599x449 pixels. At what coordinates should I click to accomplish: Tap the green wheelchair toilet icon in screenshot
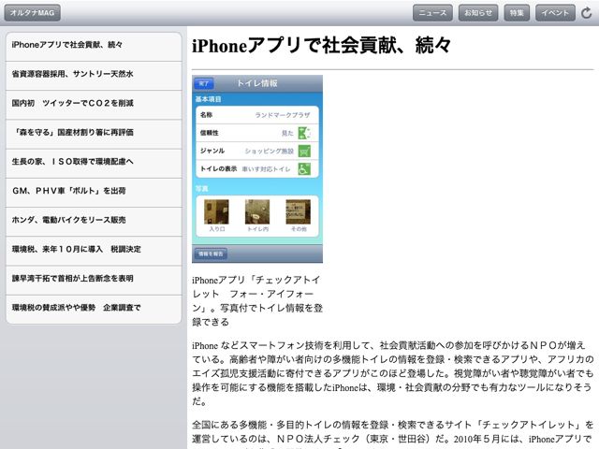pyautogui.click(x=304, y=168)
